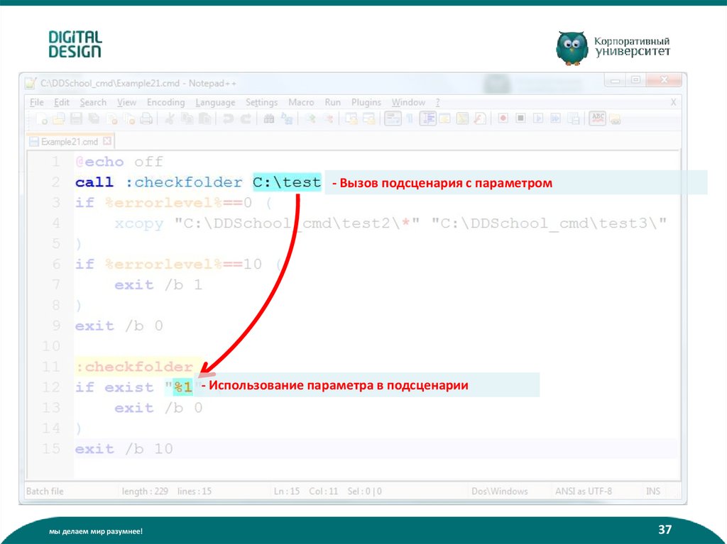Toggle the Word wrap toolbar button
This screenshot has width=727, height=544.
coord(393,119)
